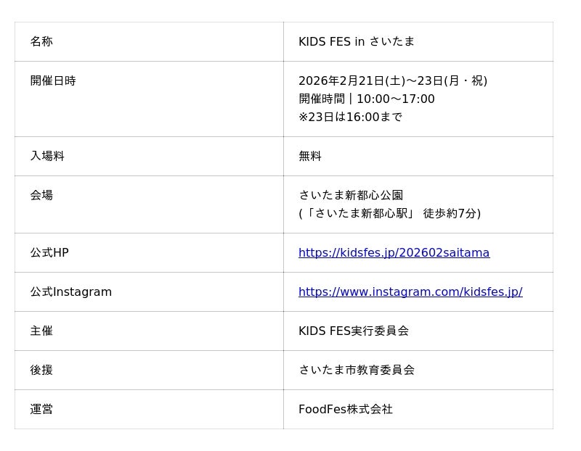The width and height of the screenshot is (581, 451).
Task: Click the 名称 label cell
Action: pyautogui.click(x=41, y=42)
